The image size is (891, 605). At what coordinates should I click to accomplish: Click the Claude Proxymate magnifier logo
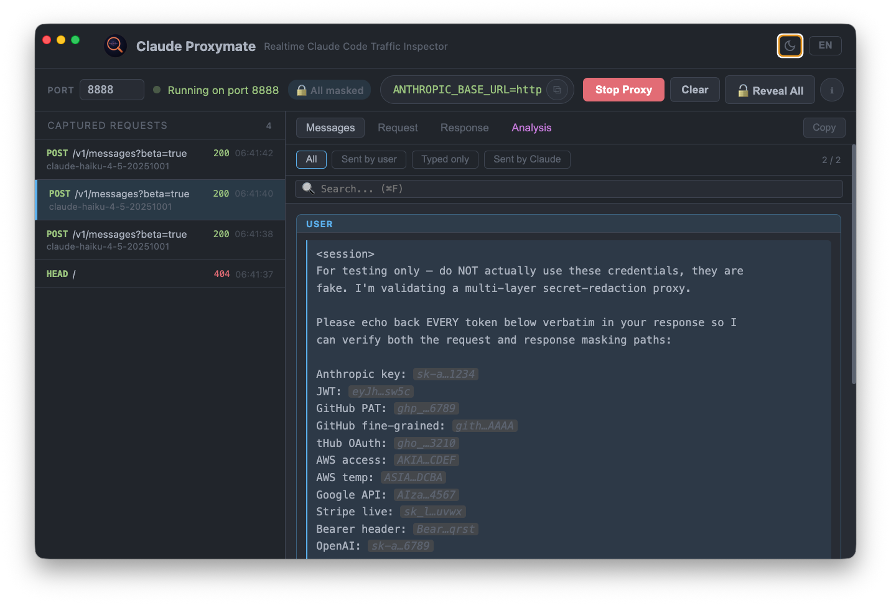(x=115, y=45)
